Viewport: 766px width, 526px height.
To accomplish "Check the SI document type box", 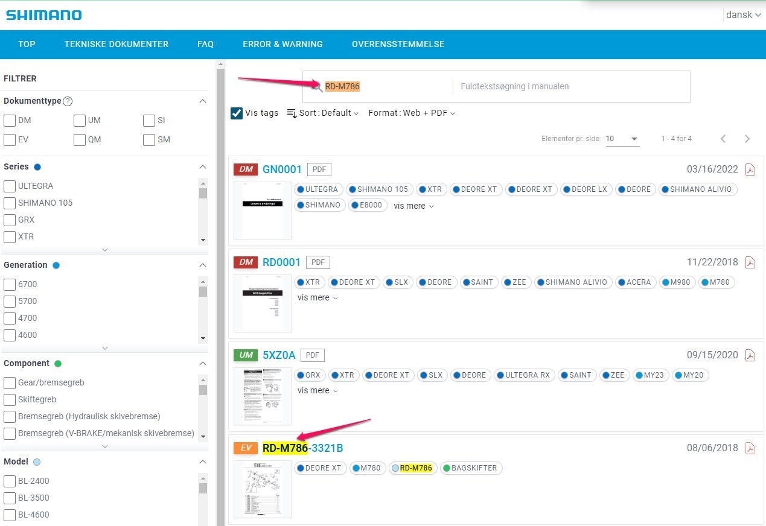I will (x=149, y=121).
